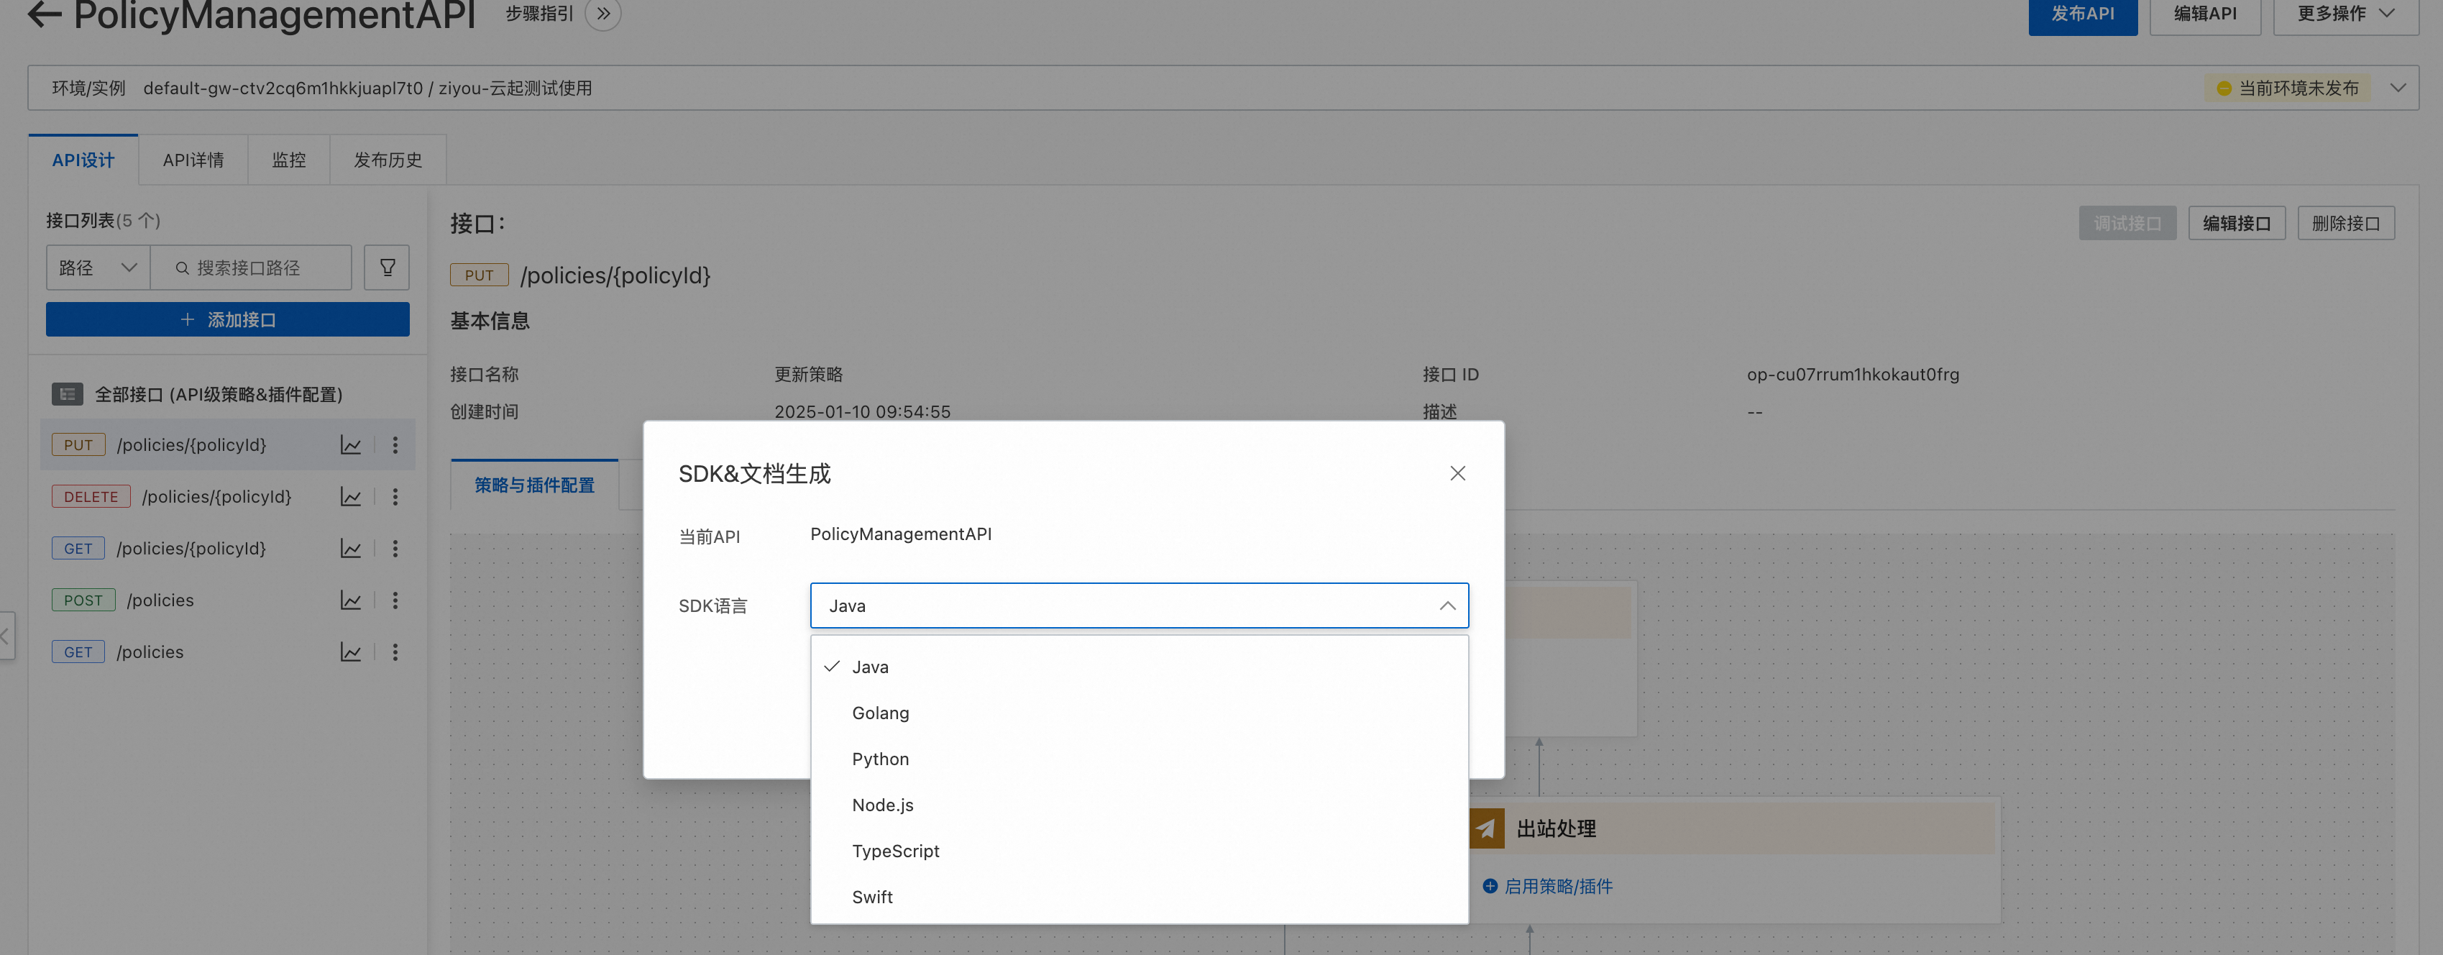Expand the environment status chevron
Image resolution: width=2443 pixels, height=955 pixels.
[2398, 88]
